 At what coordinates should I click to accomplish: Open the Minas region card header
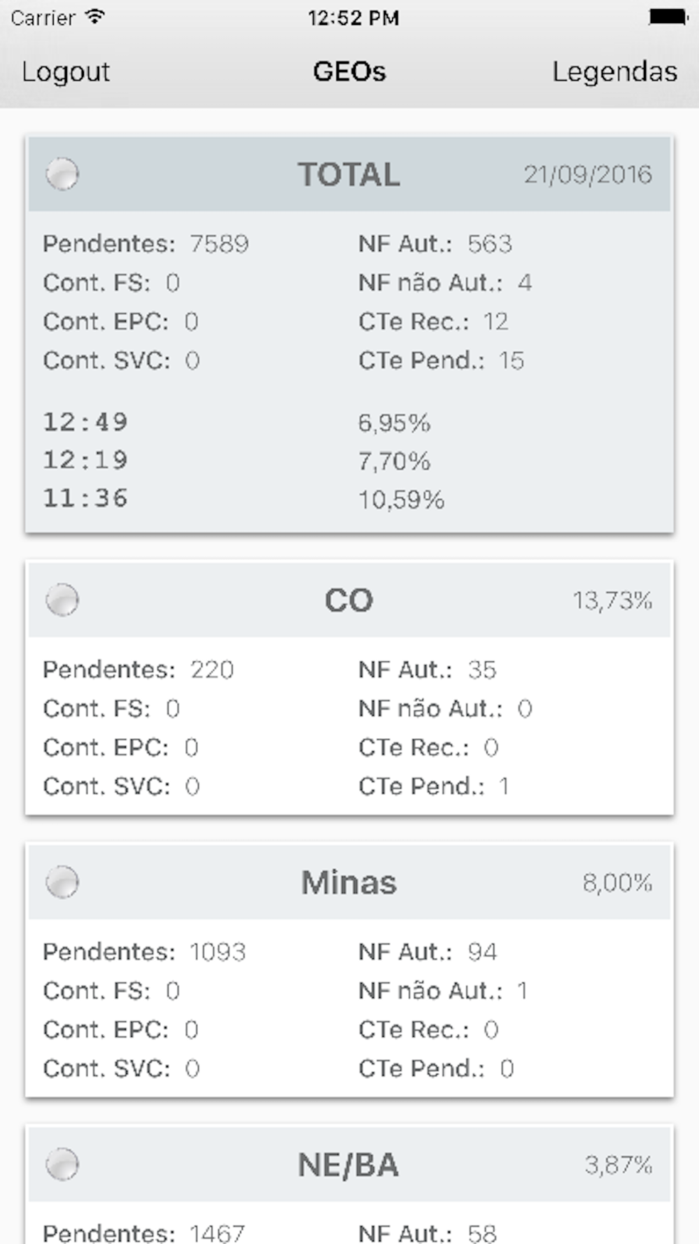click(x=349, y=882)
